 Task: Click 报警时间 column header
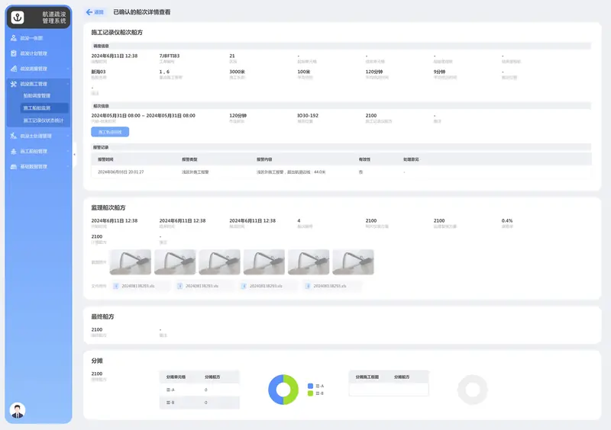point(105,159)
